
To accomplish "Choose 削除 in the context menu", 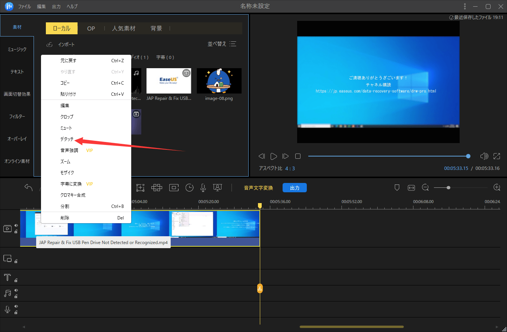I will pos(65,218).
